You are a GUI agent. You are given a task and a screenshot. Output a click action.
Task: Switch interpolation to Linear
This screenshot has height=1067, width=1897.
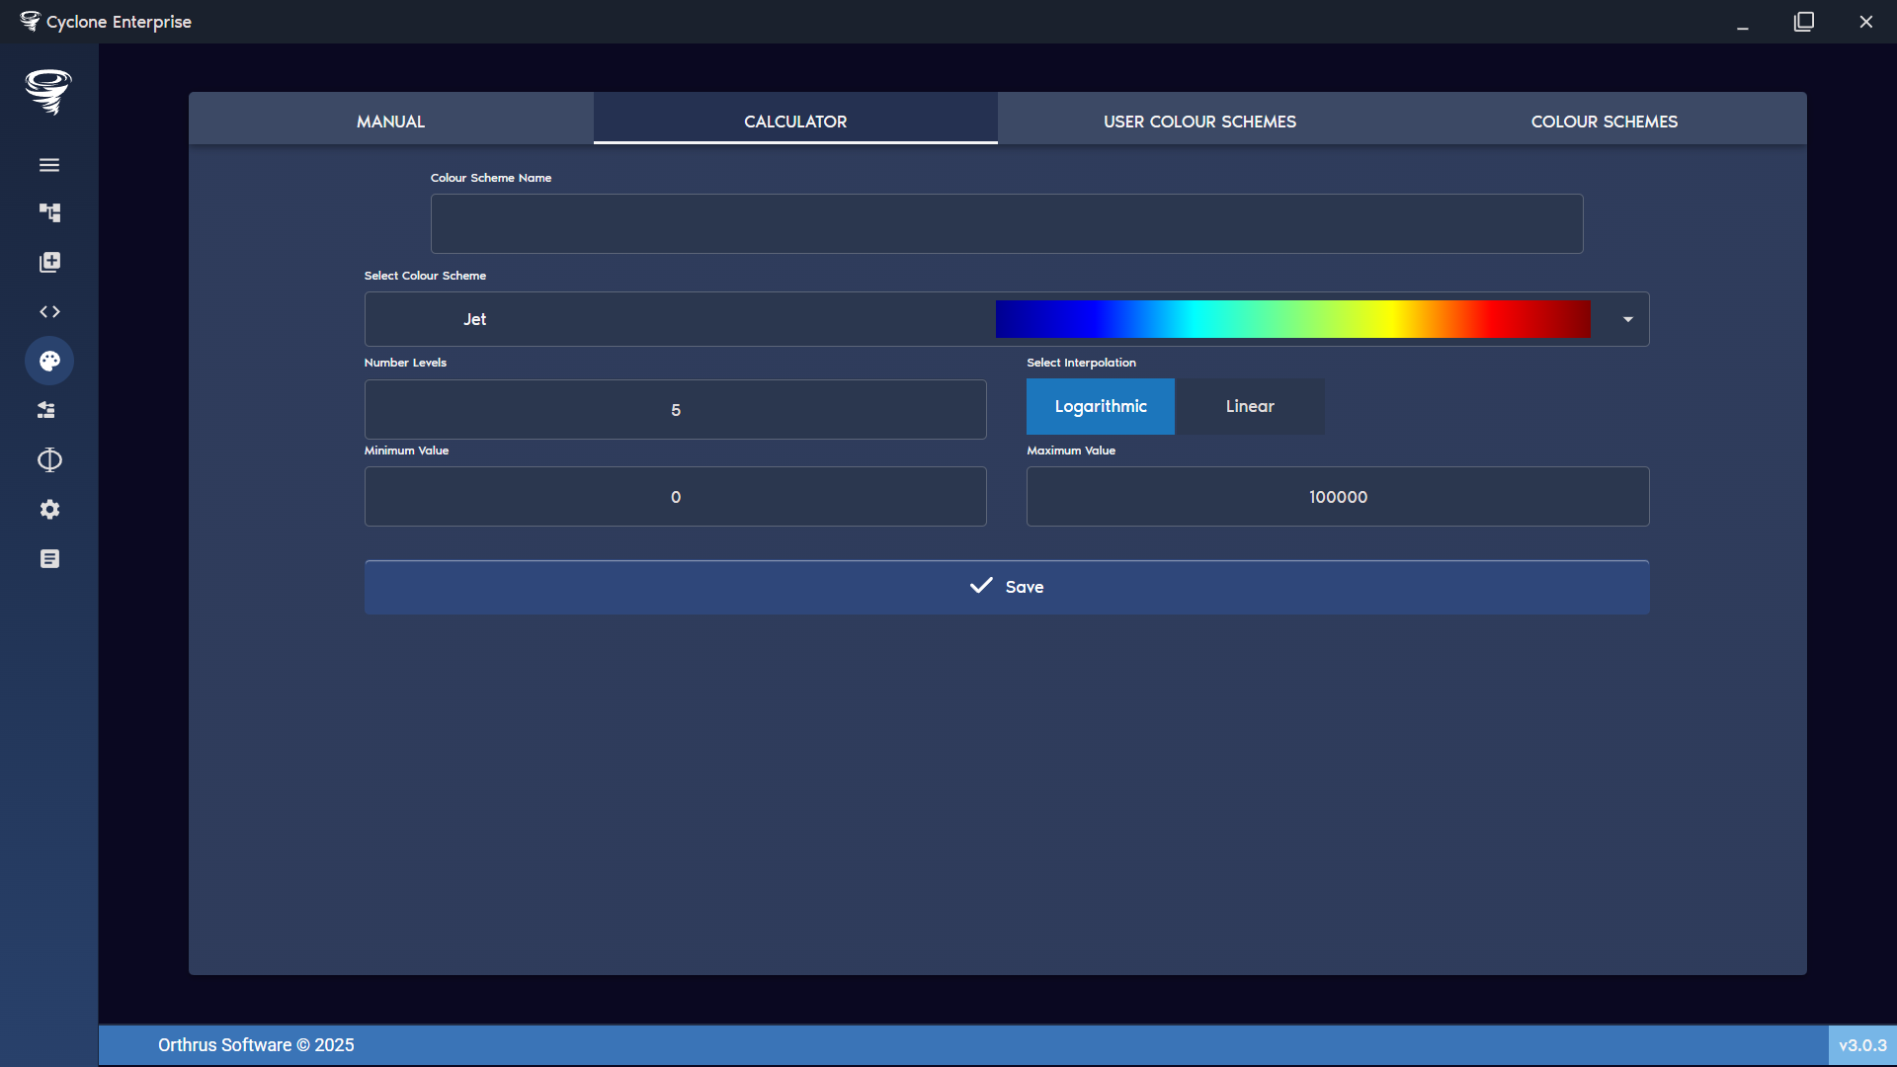[x=1250, y=406]
